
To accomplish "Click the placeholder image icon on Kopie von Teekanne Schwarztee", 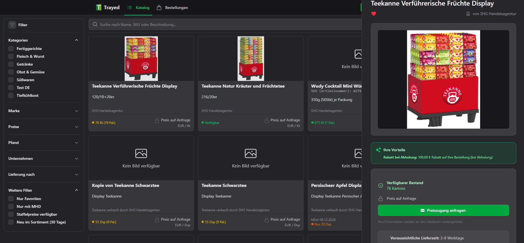I will coord(141,153).
